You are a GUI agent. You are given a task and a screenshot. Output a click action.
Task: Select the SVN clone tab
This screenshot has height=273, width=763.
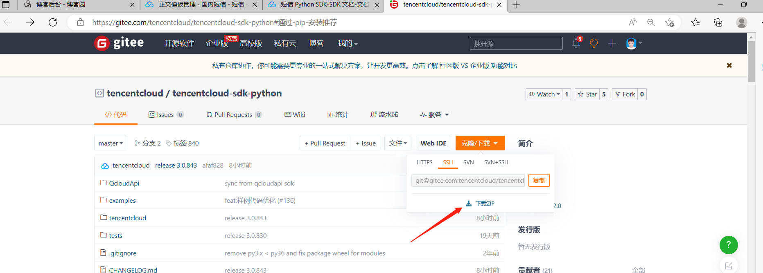tap(468, 162)
